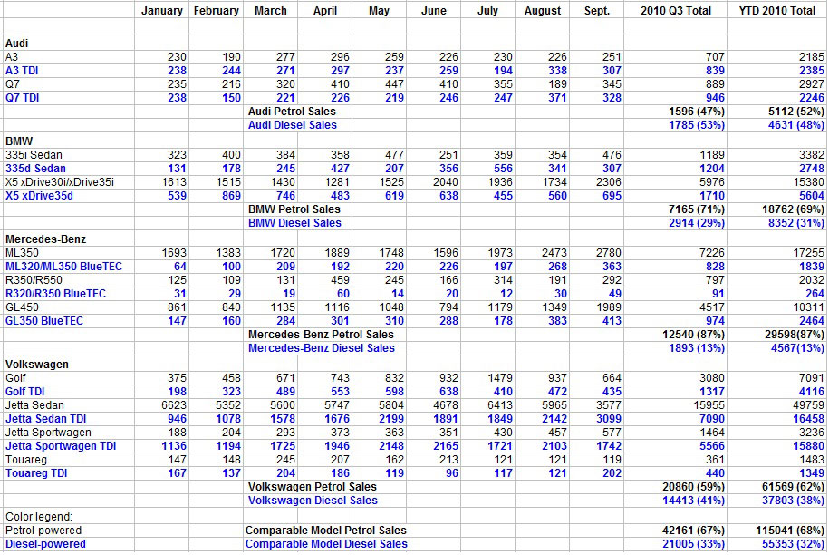Viewport: 829px width, 555px height.
Task: Select Jetta Sedan January value 6623
Action: pos(174,405)
